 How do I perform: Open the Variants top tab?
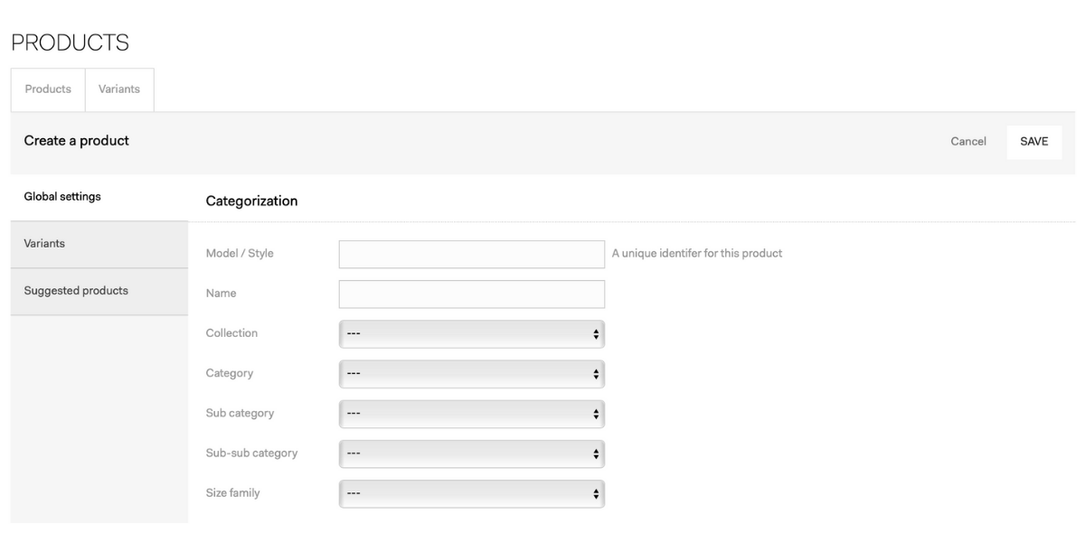[x=119, y=89]
